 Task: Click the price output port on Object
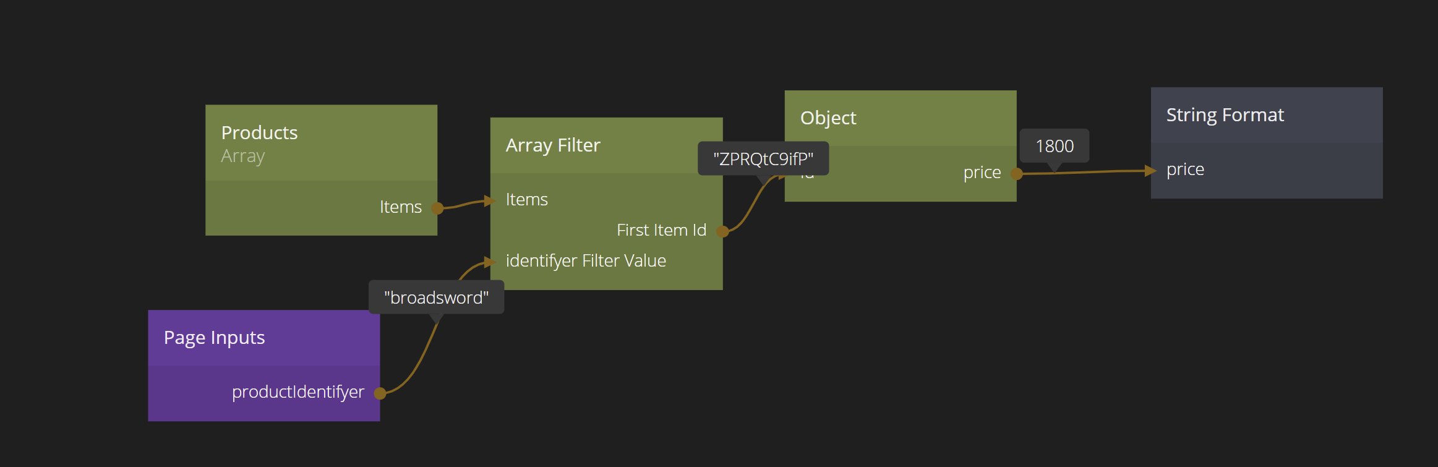pyautogui.click(x=1016, y=174)
